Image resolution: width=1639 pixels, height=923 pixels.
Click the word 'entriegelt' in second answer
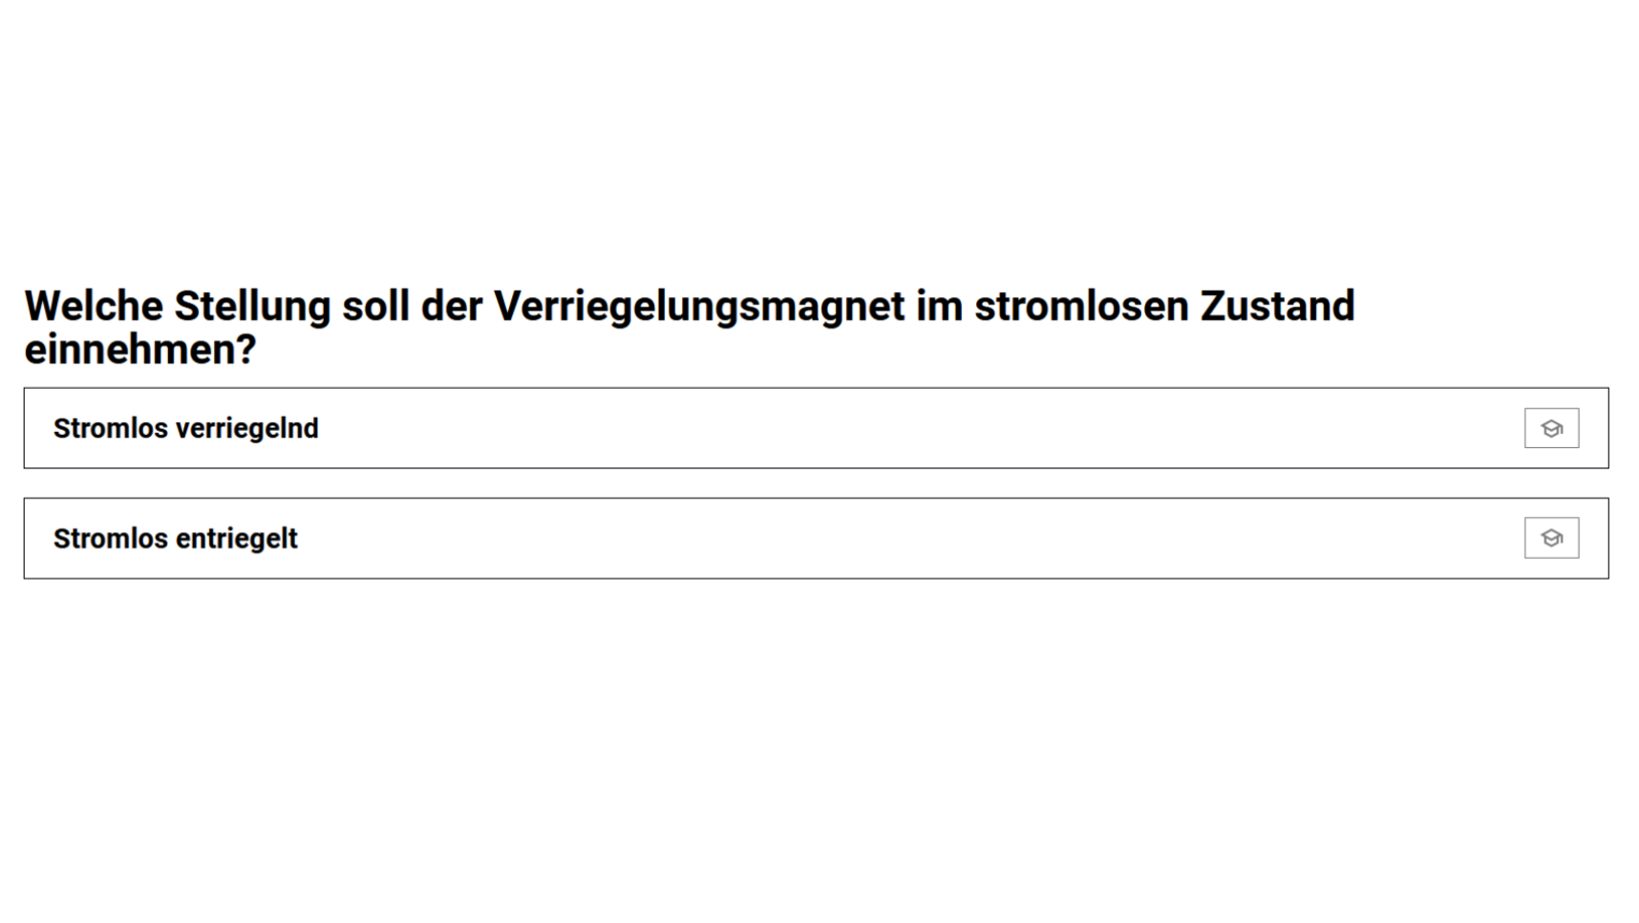click(x=236, y=539)
